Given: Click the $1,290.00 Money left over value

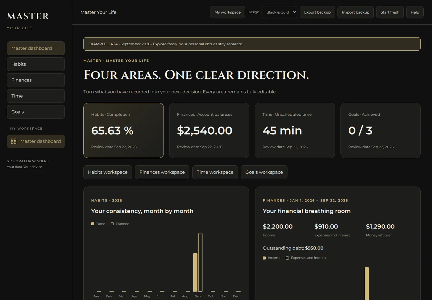Looking at the screenshot, I should (x=380, y=227).
